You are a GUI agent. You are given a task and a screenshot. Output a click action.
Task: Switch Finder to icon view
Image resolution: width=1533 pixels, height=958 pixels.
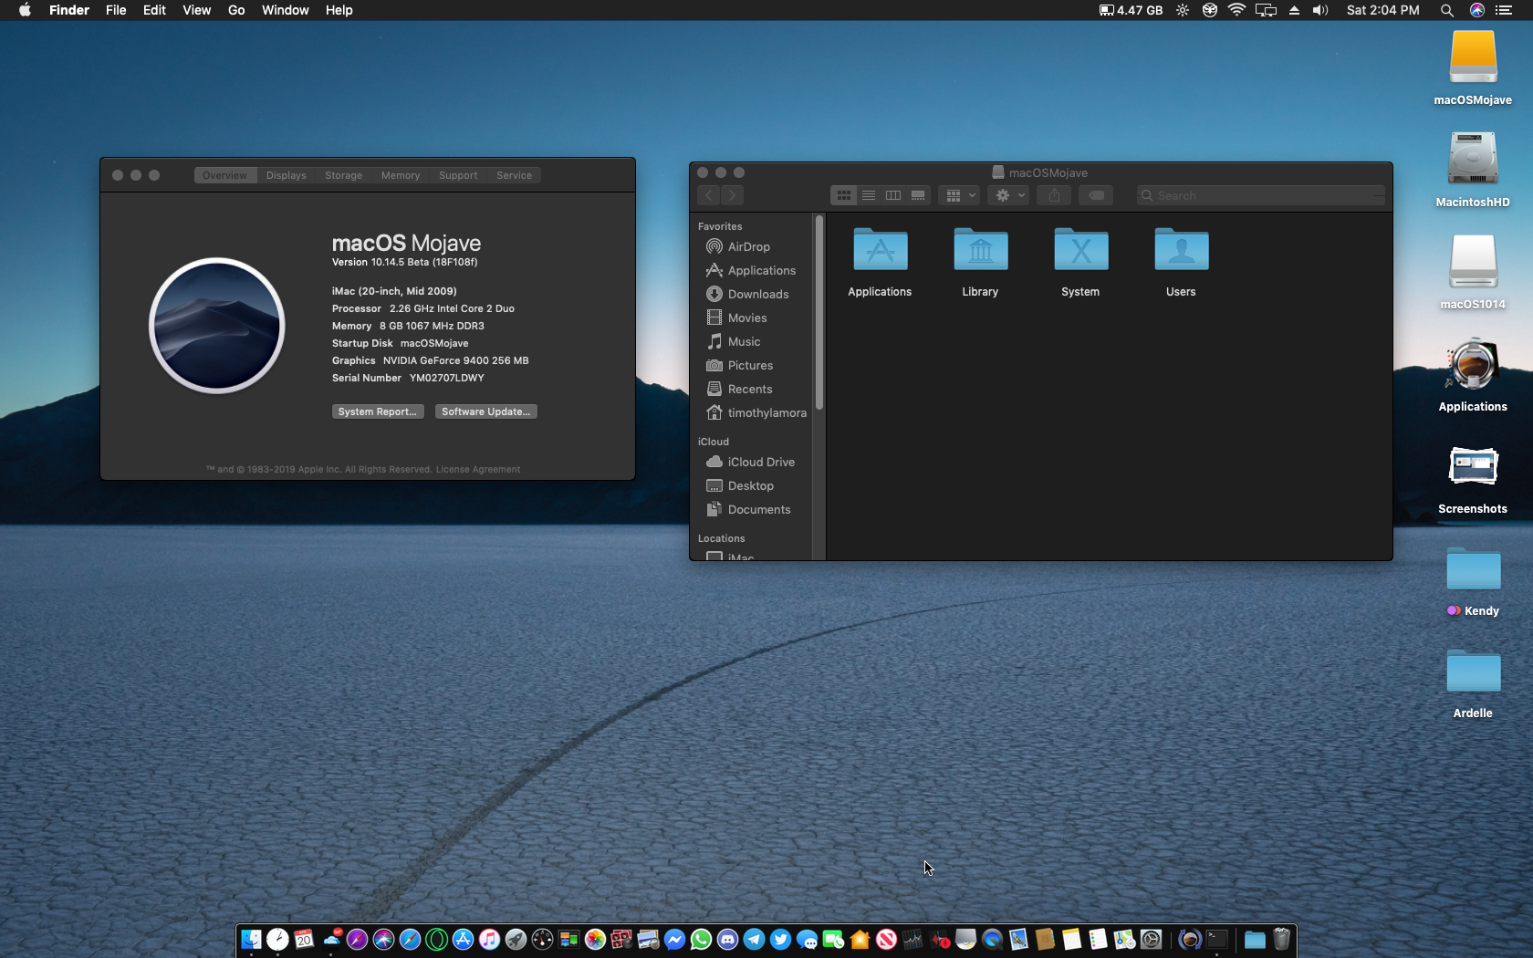(843, 195)
